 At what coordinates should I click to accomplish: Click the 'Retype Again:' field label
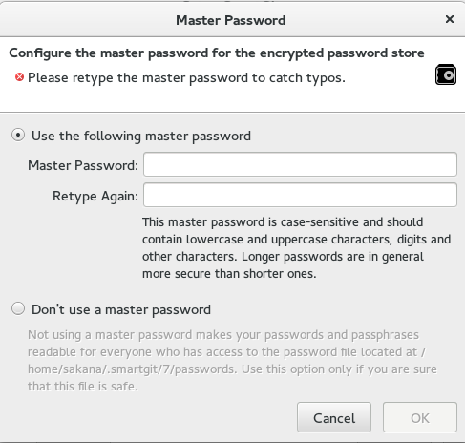95,196
